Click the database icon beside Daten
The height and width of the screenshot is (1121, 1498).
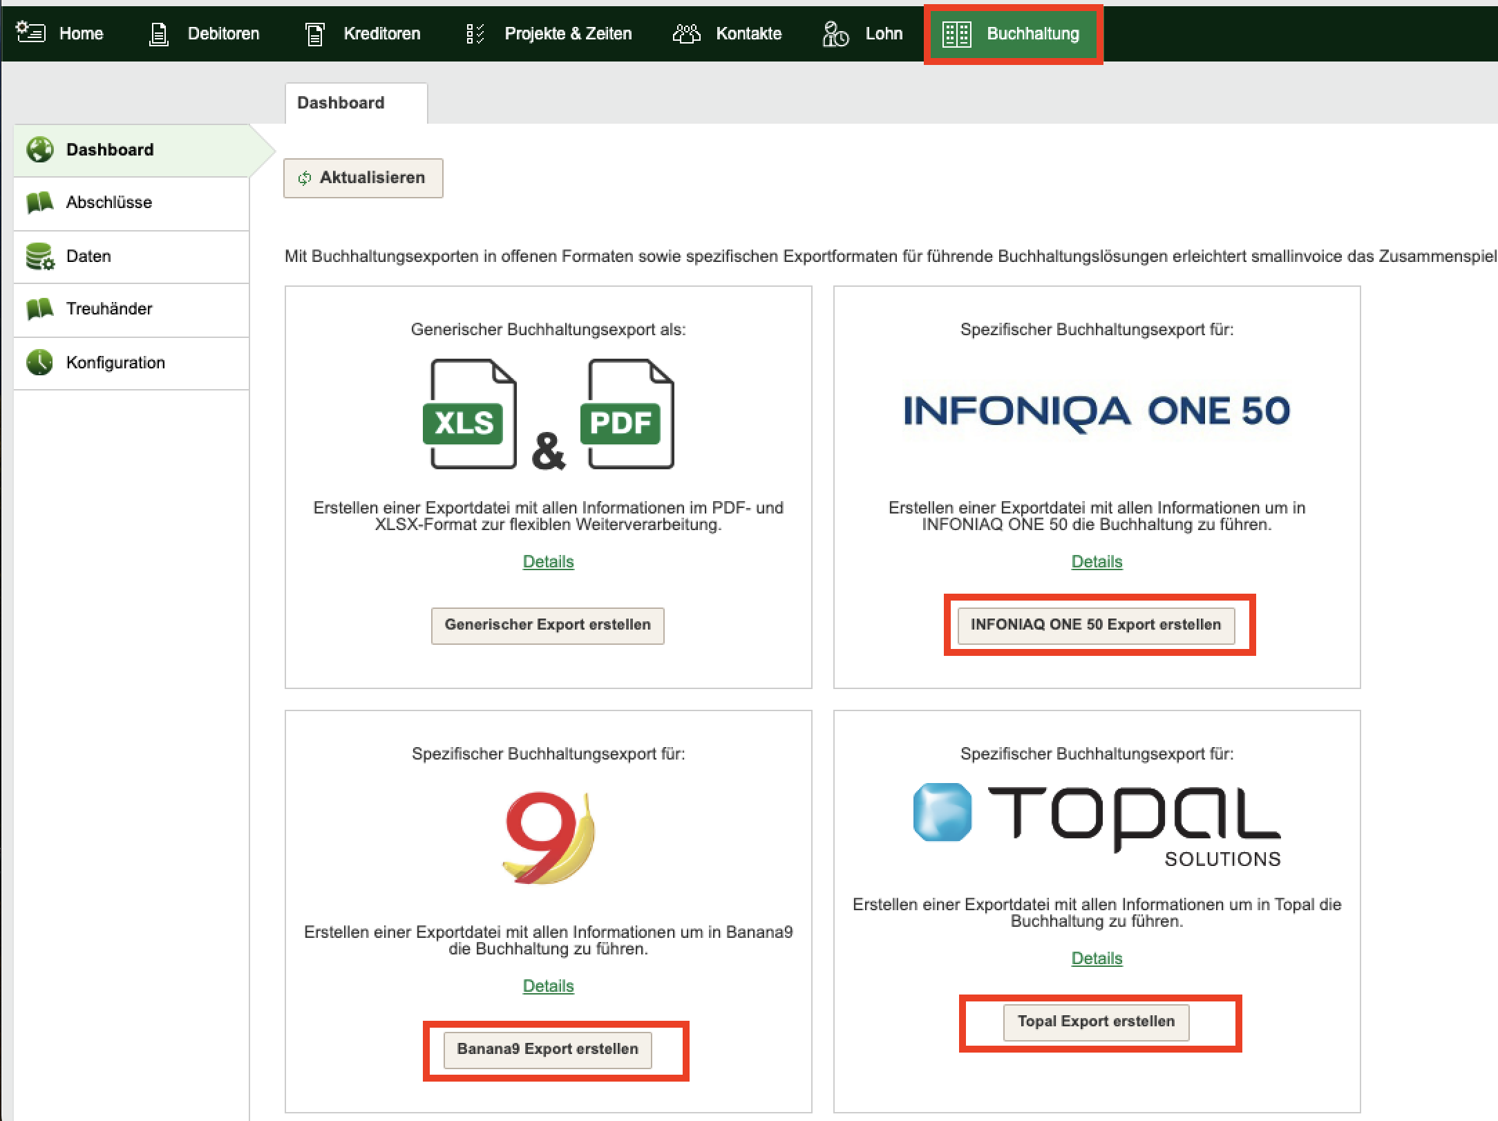tap(40, 256)
